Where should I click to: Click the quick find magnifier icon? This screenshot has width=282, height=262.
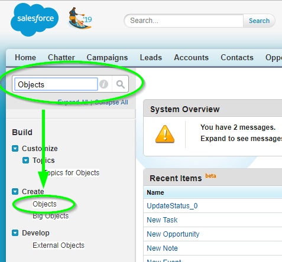[x=121, y=84]
